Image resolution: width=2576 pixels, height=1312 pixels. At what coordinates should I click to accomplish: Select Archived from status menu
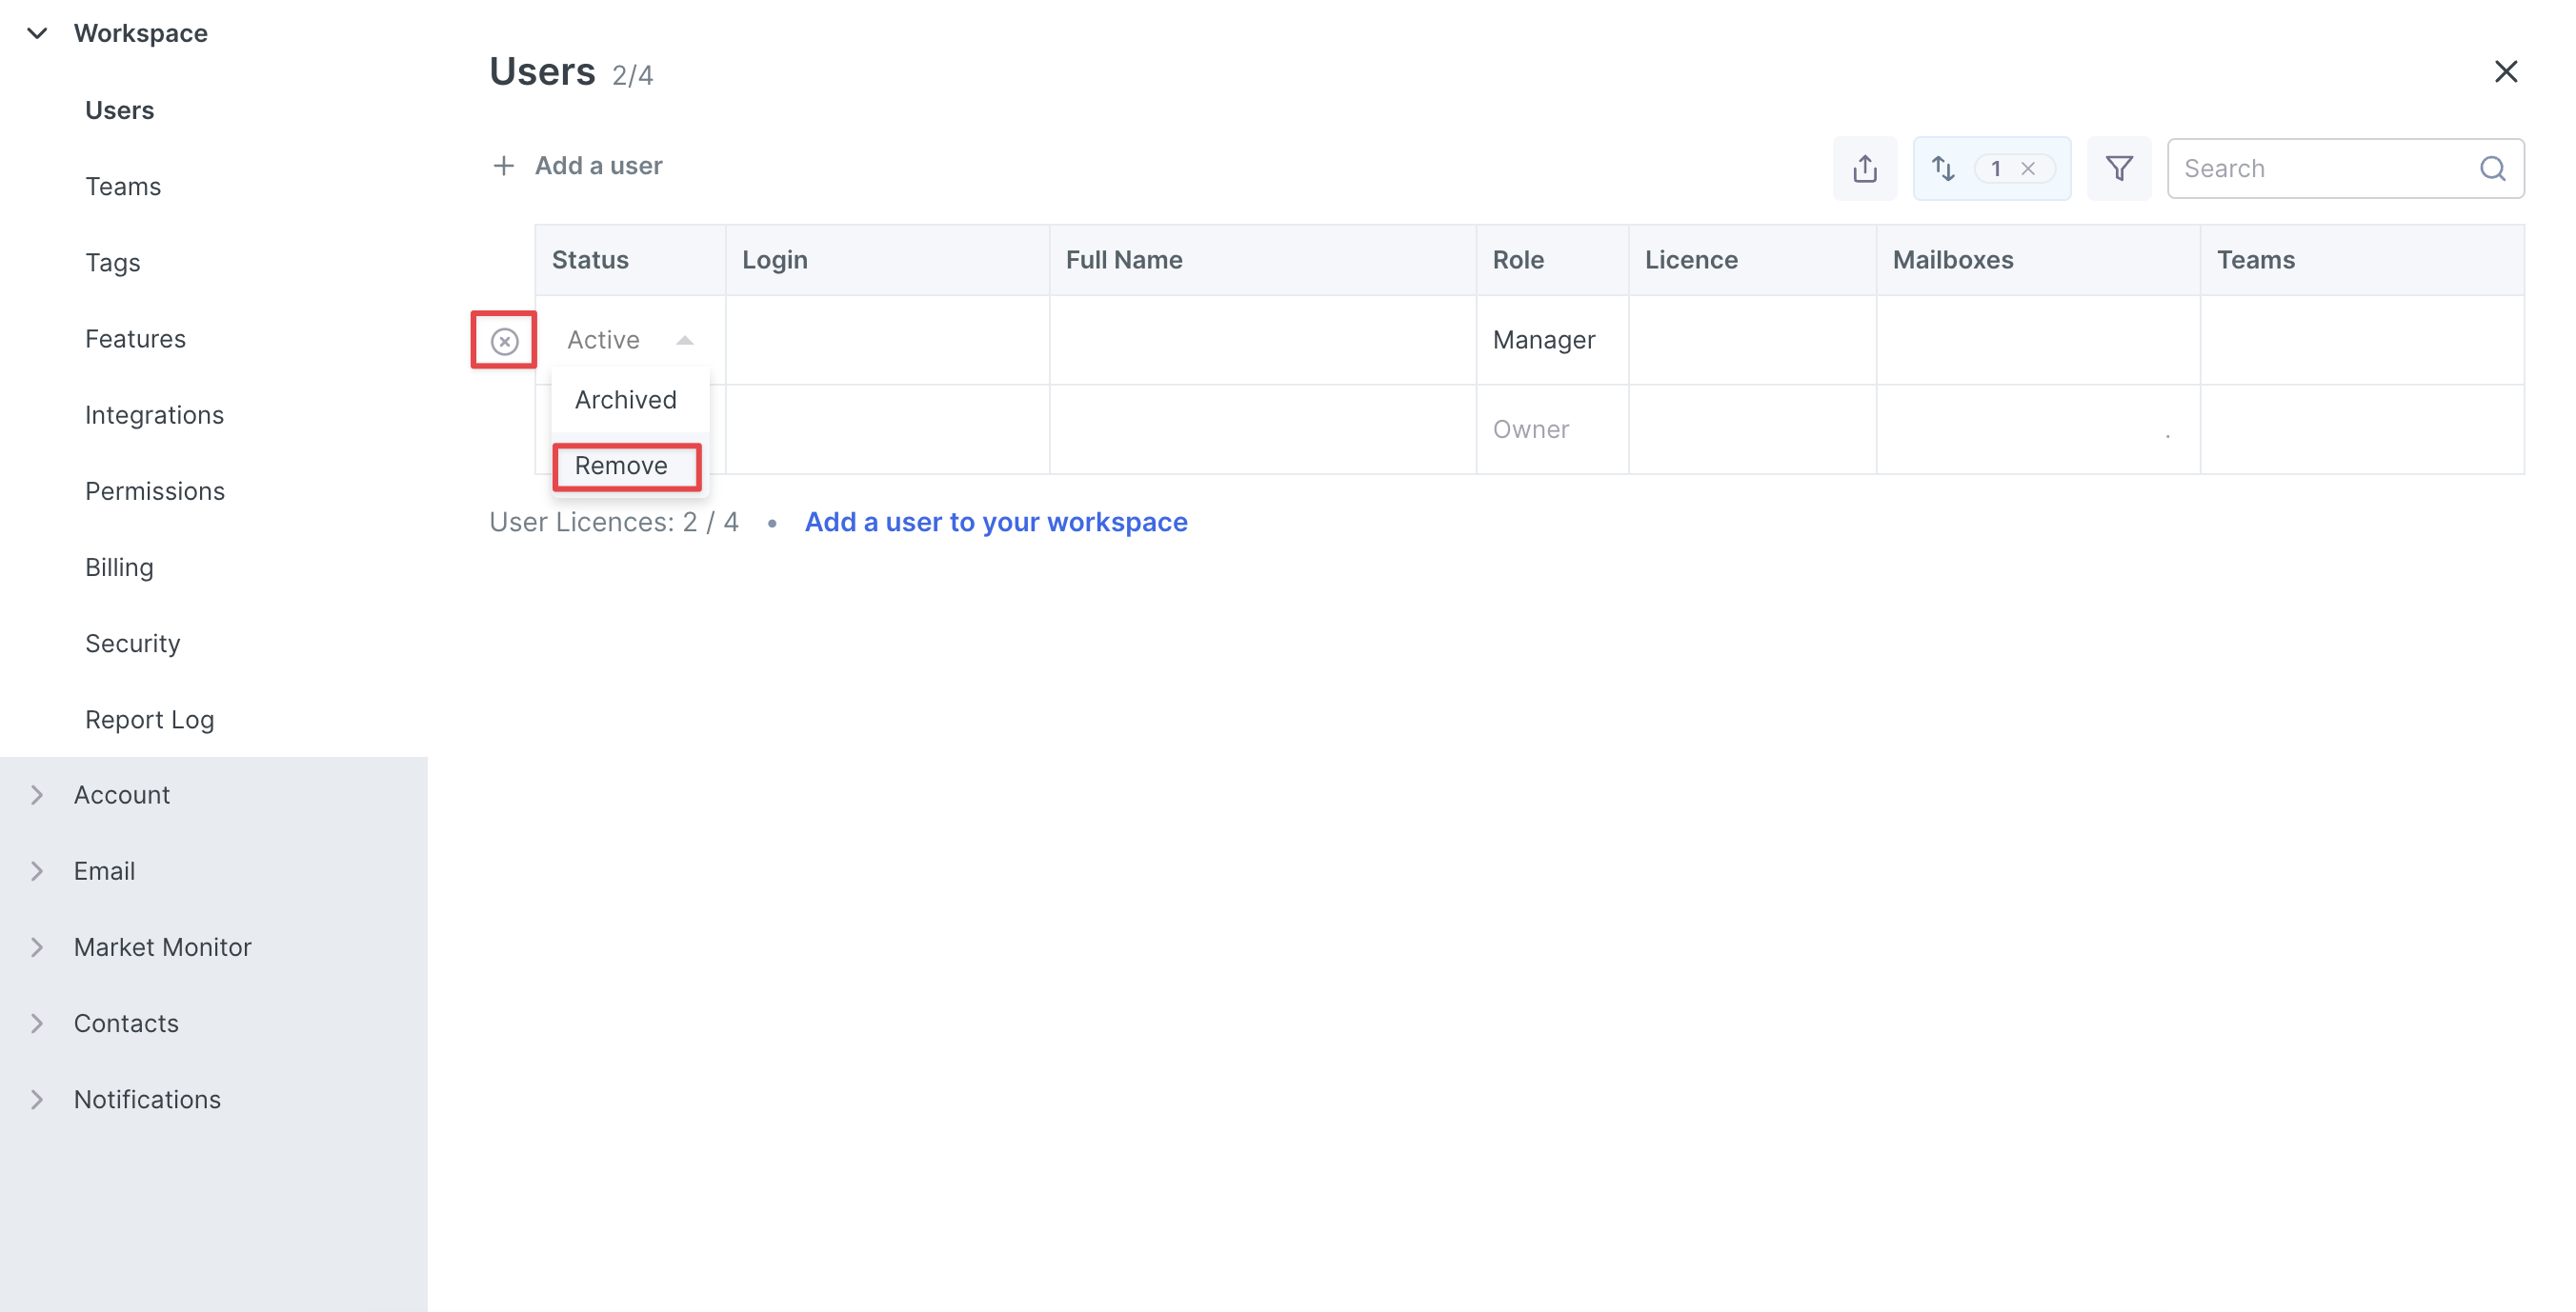click(x=625, y=399)
